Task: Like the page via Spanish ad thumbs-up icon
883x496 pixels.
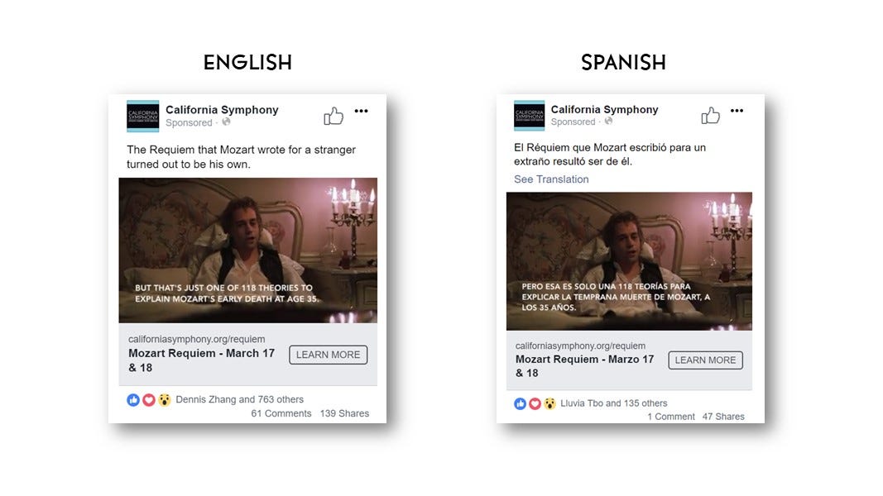Action: point(710,115)
